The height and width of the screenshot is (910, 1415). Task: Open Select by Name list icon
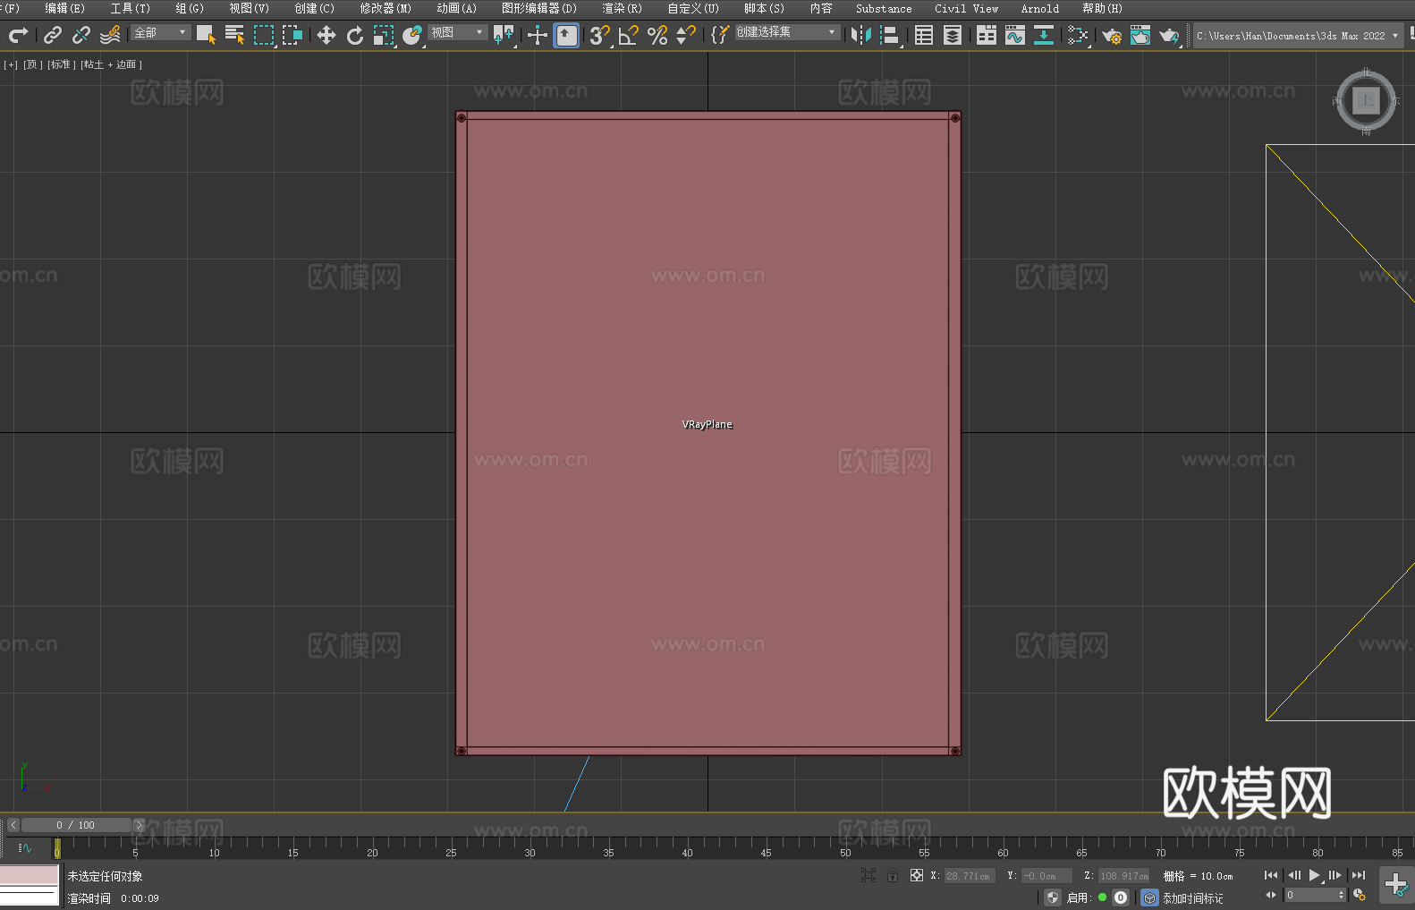pos(234,35)
